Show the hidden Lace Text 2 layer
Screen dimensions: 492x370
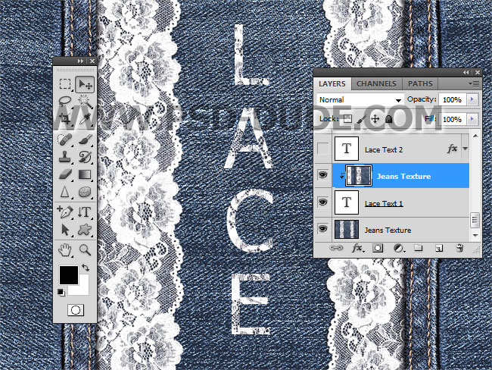323,149
